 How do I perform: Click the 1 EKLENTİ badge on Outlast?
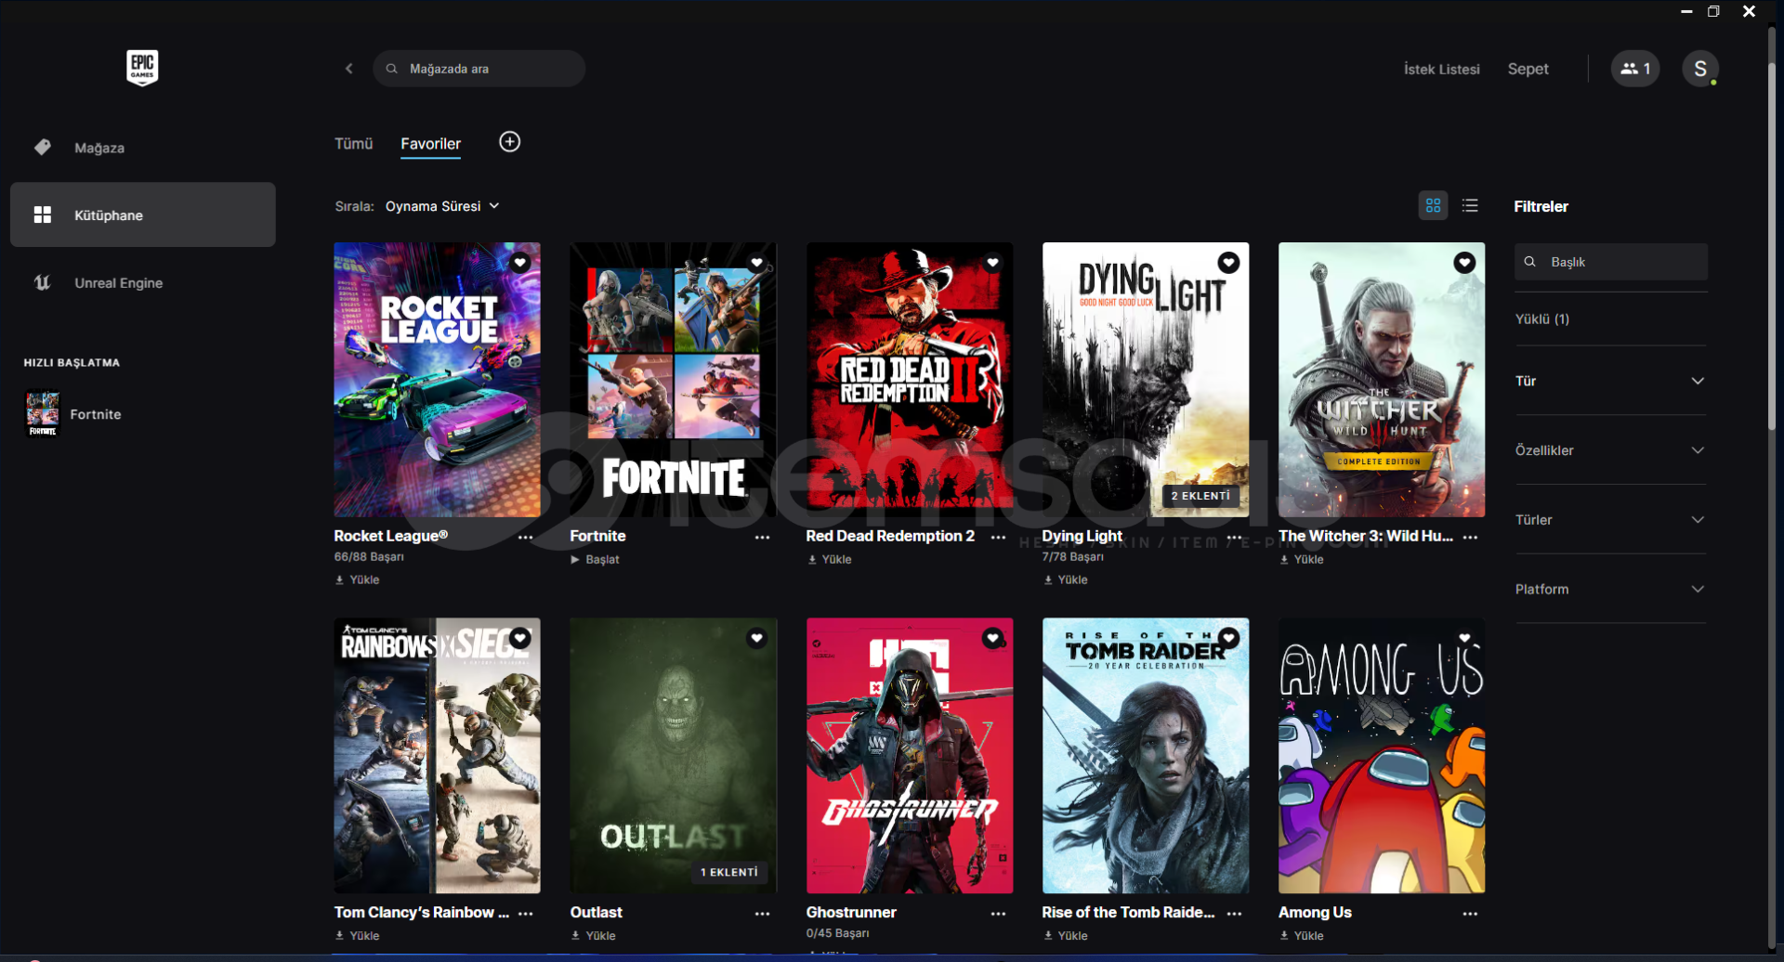pyautogui.click(x=729, y=872)
